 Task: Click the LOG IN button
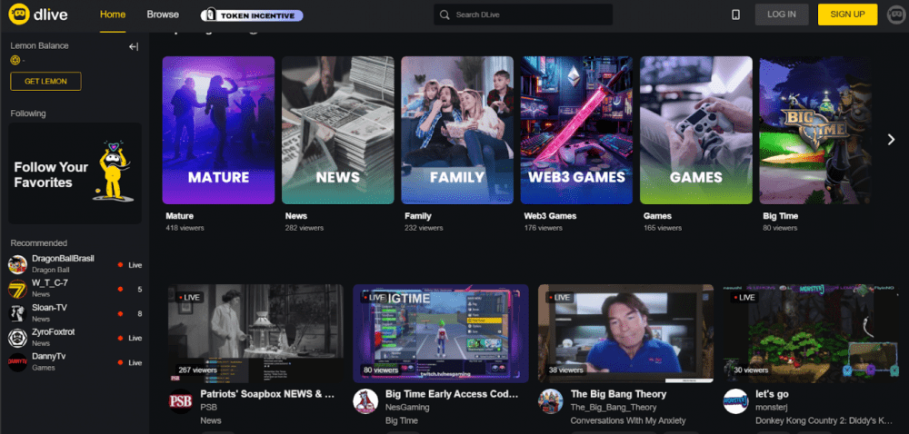782,15
